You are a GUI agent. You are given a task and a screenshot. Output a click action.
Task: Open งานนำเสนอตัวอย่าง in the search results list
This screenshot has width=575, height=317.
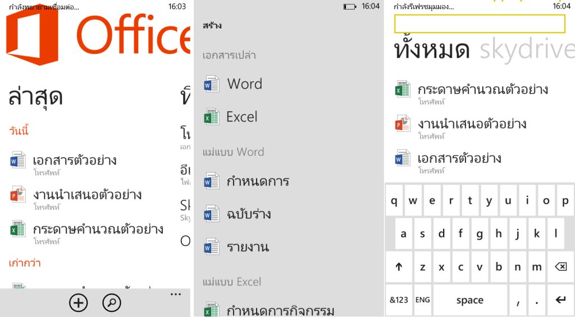pos(460,127)
